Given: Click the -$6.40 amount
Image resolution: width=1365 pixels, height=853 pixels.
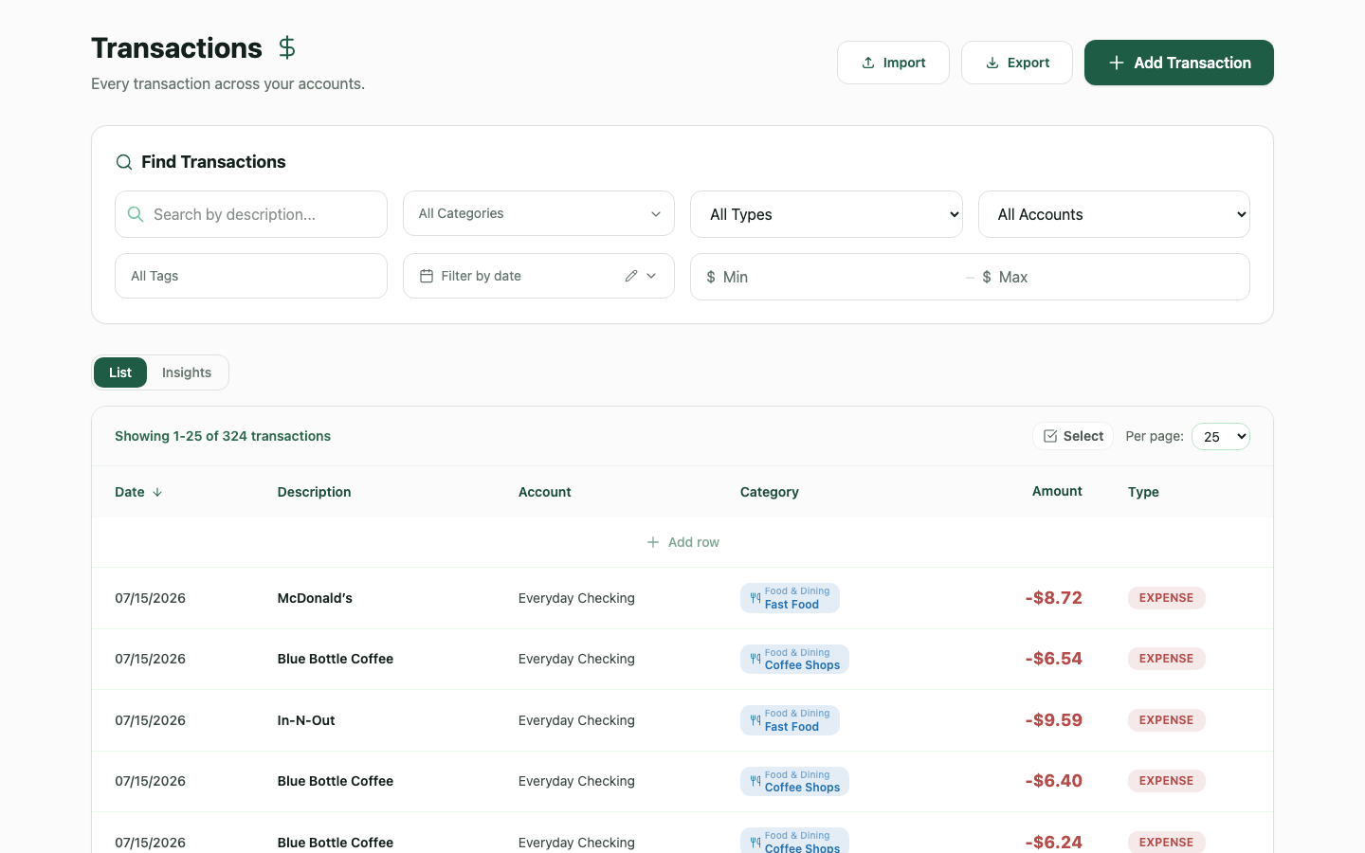Looking at the screenshot, I should (1053, 781).
